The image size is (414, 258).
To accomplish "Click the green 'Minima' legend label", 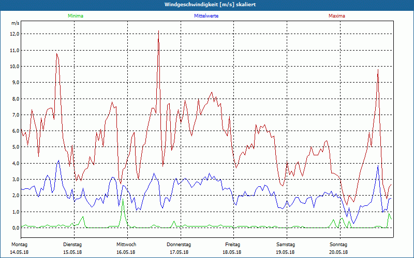I will click(x=76, y=16).
